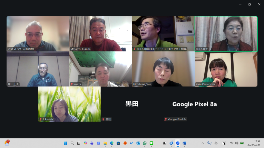Expand the hidden system tray icons chevron
The height and width of the screenshot is (148, 264).
click(203, 143)
